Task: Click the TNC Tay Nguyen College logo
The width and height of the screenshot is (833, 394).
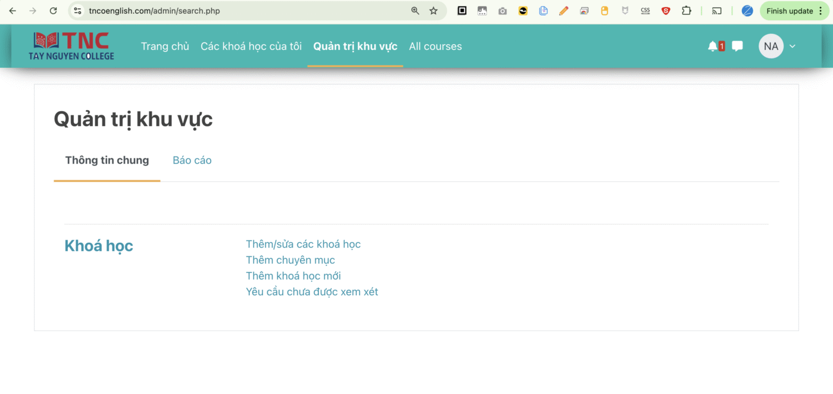Action: pyautogui.click(x=71, y=46)
